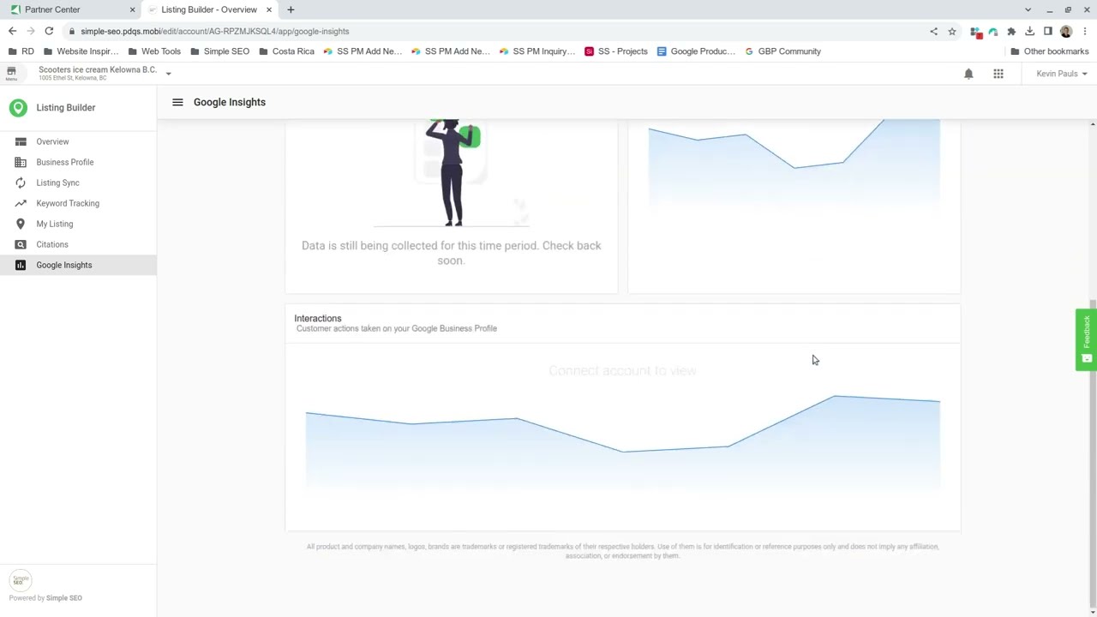Reload the current page
1097x617 pixels.
49,31
